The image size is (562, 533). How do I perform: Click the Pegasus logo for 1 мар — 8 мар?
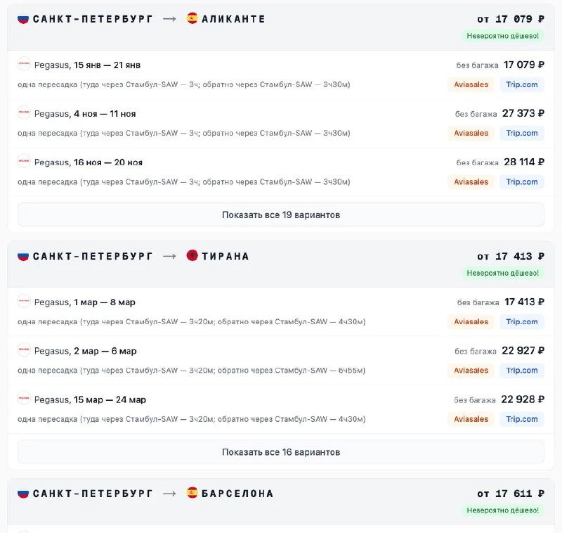[x=24, y=301]
